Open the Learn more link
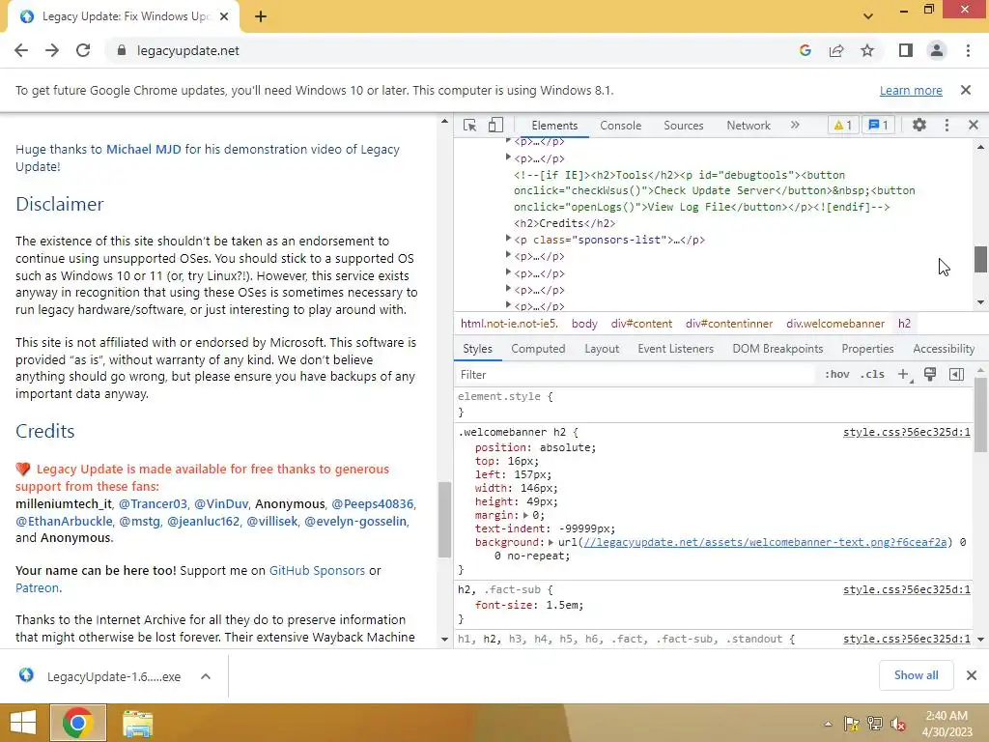The width and height of the screenshot is (989, 742). click(911, 90)
